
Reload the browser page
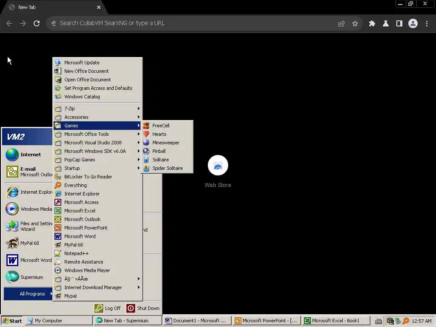[37, 23]
